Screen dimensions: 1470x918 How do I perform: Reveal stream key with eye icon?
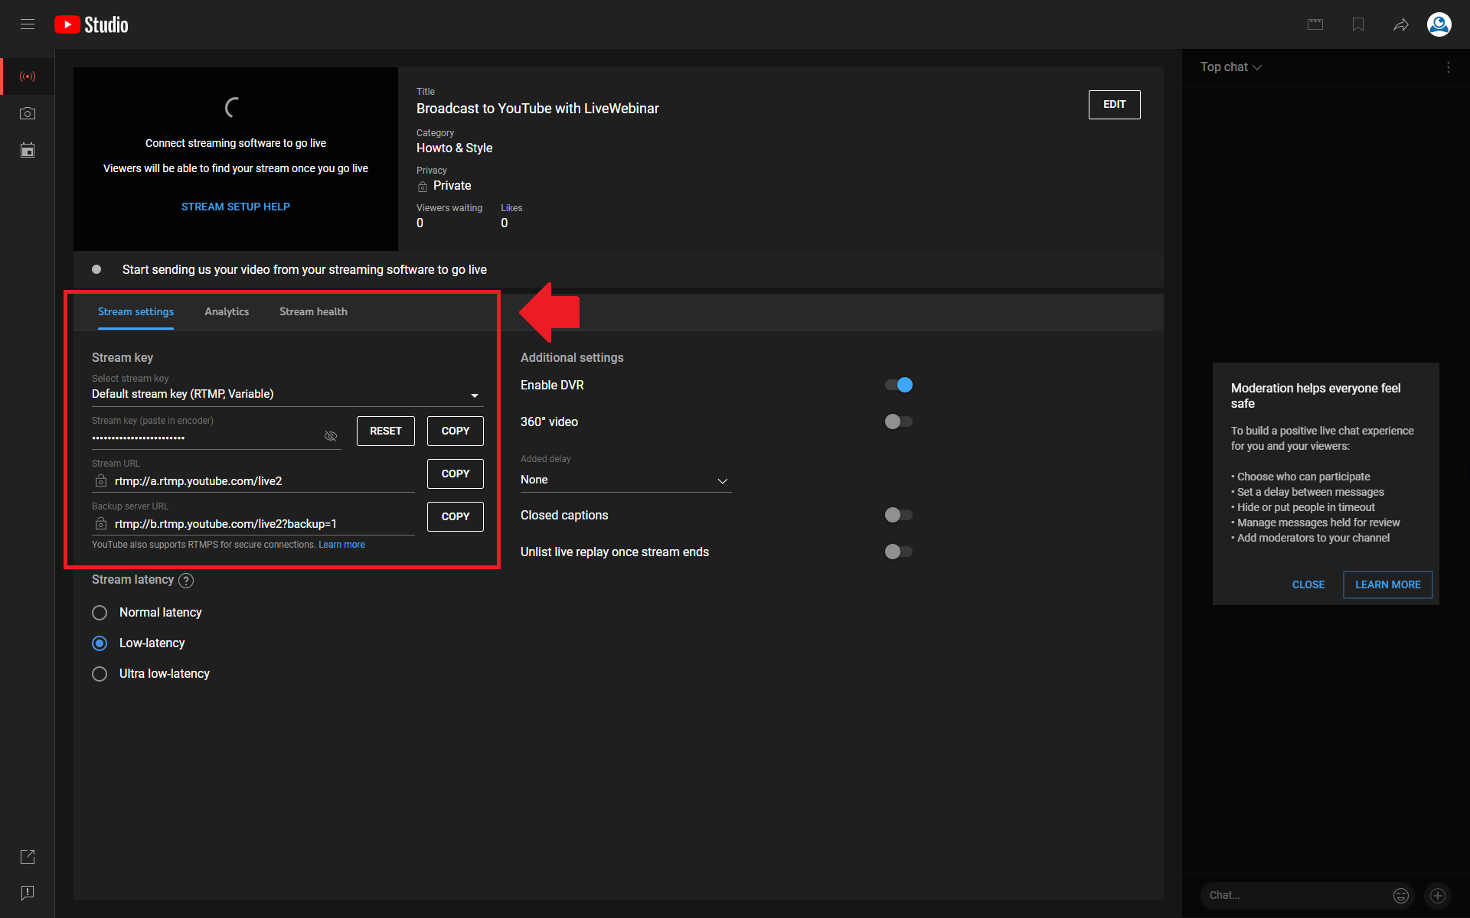pos(331,436)
